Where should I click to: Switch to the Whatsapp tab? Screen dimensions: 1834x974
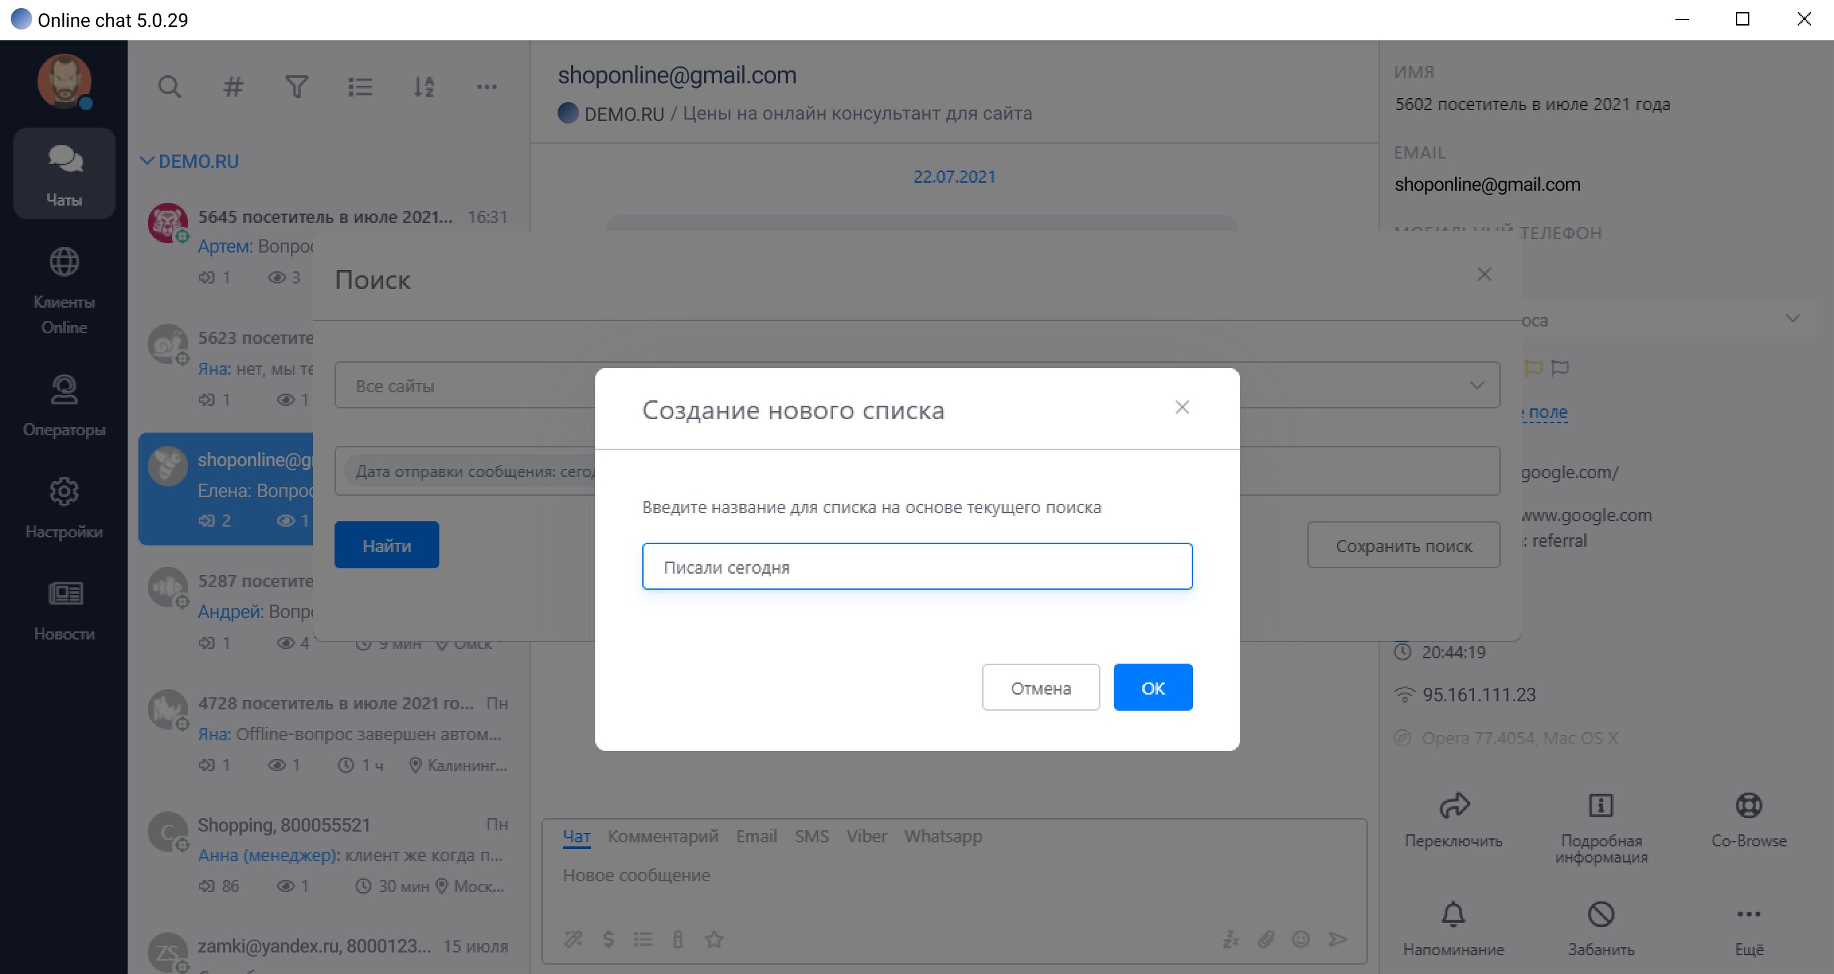943,836
